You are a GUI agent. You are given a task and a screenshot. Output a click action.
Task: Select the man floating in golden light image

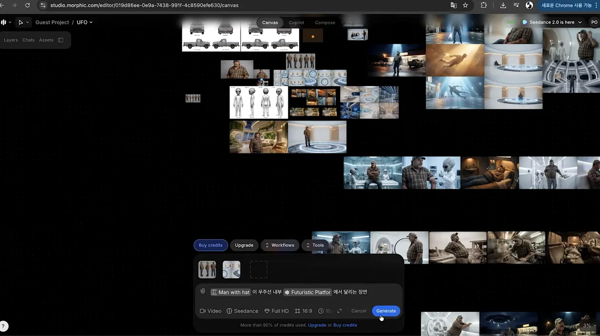pos(455,61)
